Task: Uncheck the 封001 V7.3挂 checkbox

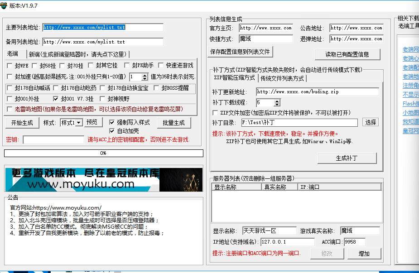Action: (x=56, y=99)
